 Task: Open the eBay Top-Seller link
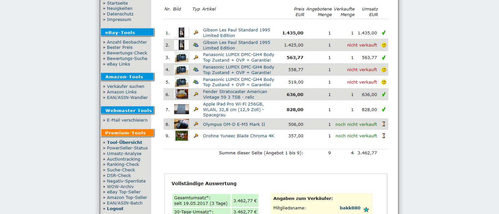124,192
